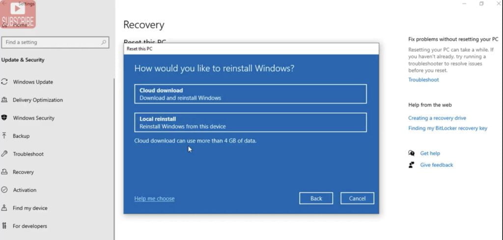
Task: Click the Activation checkmark icon
Action: tap(4, 190)
